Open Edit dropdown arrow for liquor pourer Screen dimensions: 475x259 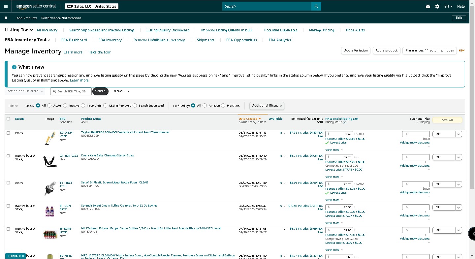(459, 184)
